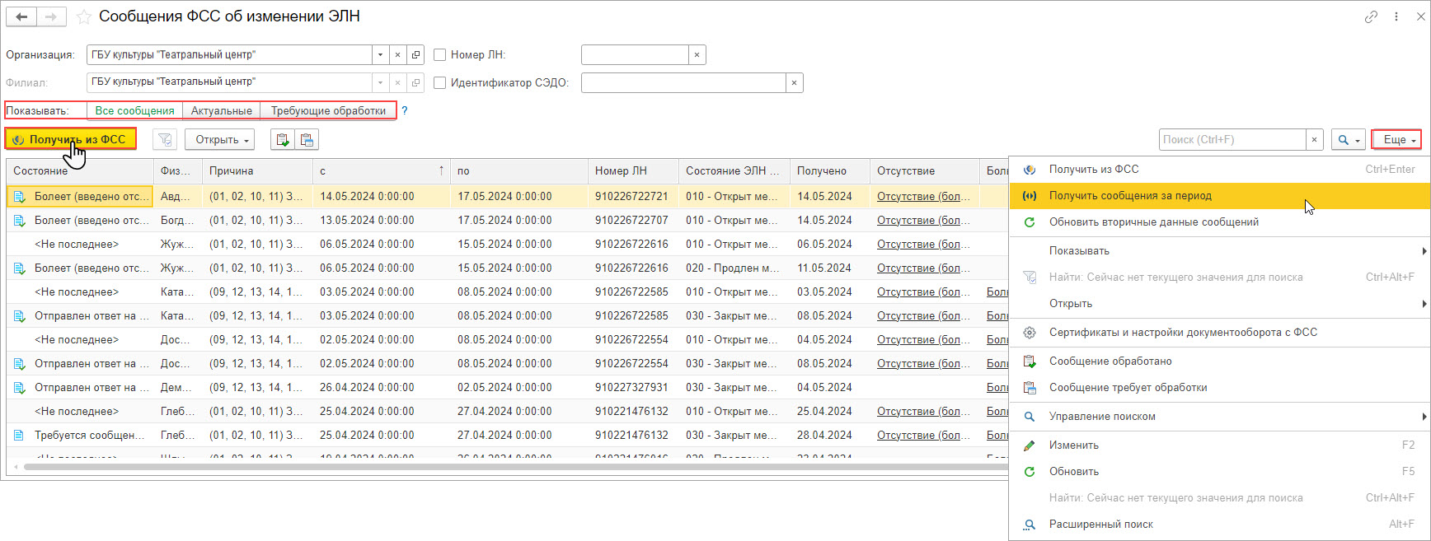
Task: Expand the Управление поиском submenu
Action: (x=1219, y=417)
